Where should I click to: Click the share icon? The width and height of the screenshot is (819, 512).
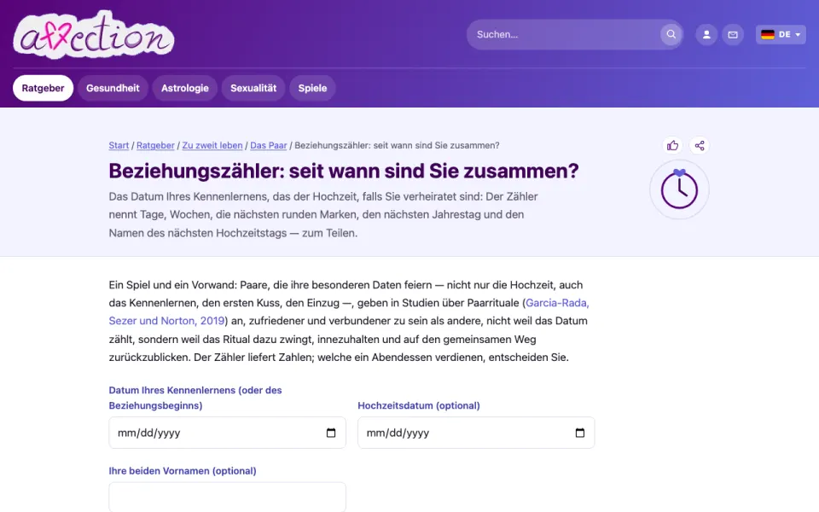pyautogui.click(x=700, y=145)
